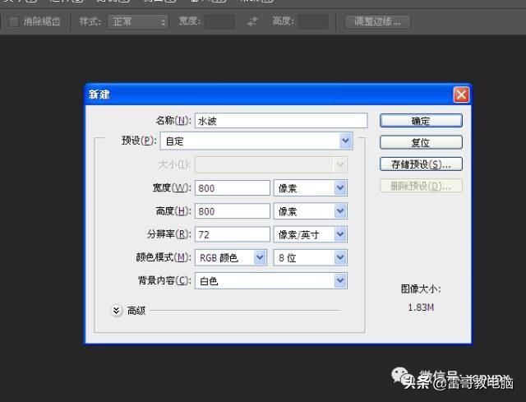
Task: Click the options bar 高度 field
Action: click(x=314, y=22)
